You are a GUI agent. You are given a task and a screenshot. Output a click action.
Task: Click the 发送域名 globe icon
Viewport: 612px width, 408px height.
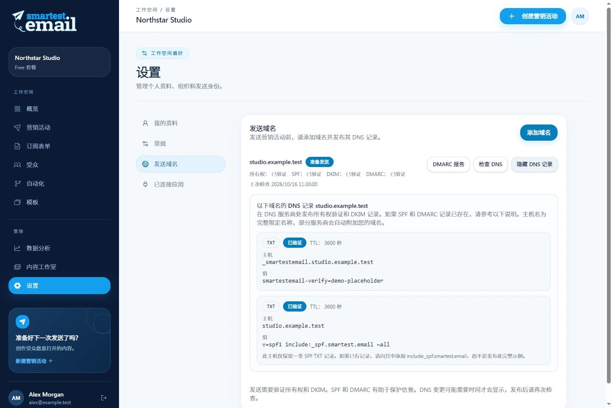click(145, 164)
